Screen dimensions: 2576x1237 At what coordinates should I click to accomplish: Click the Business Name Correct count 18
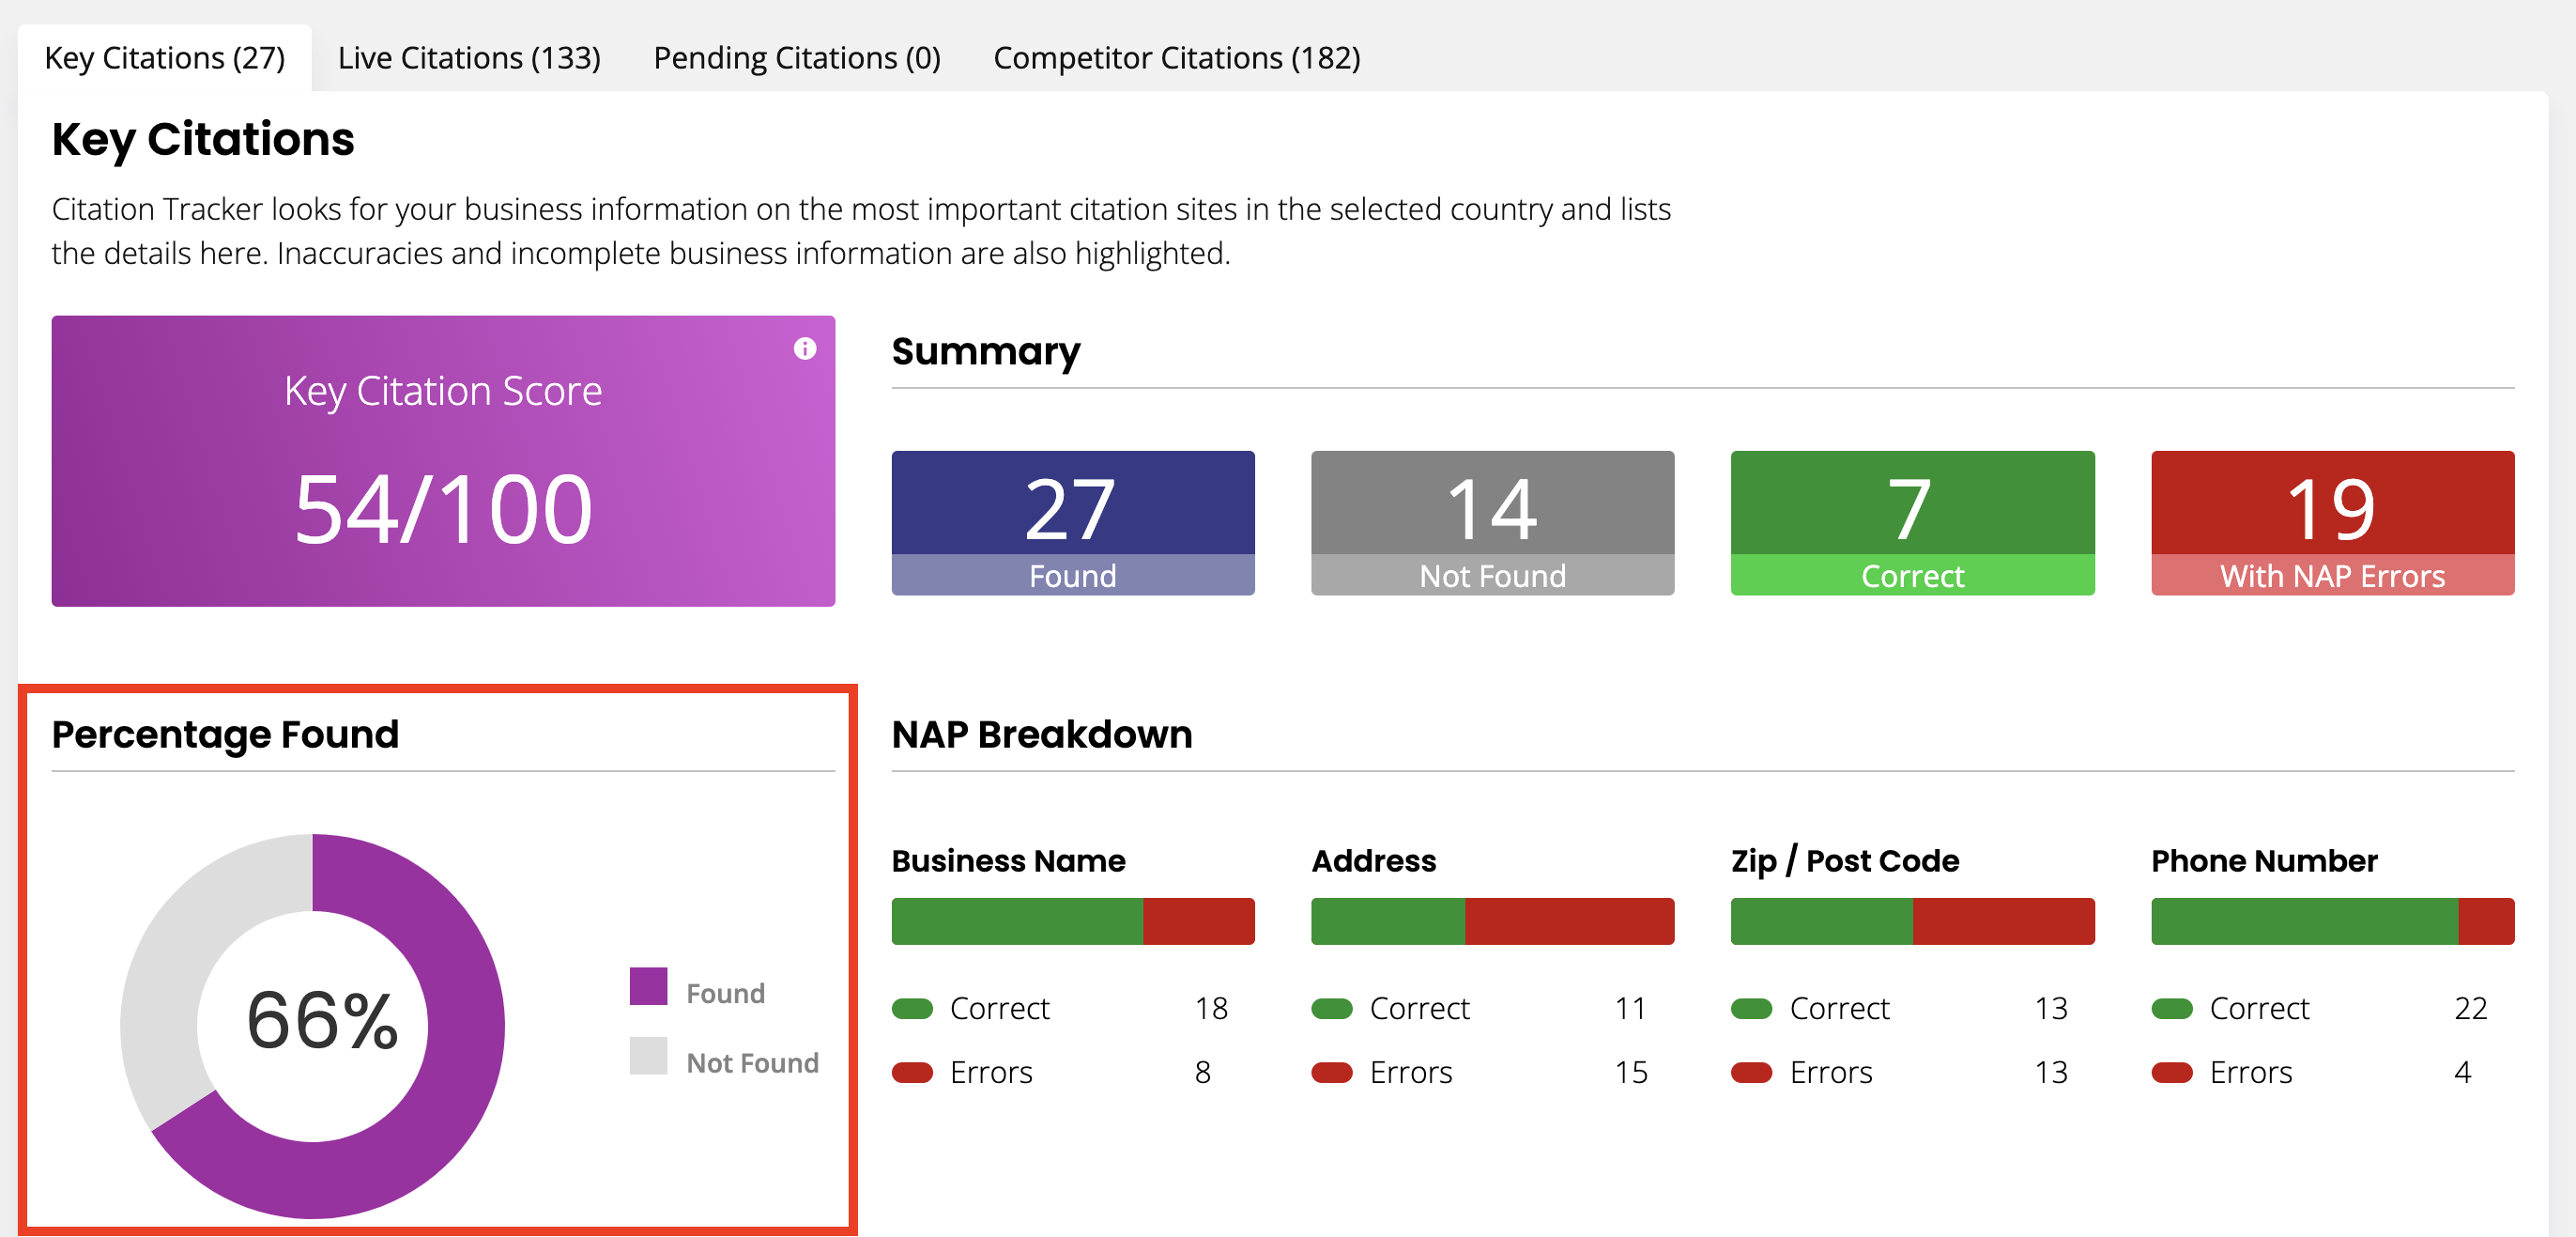click(x=1211, y=1008)
